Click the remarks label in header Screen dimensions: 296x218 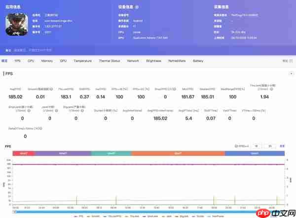(8, 50)
